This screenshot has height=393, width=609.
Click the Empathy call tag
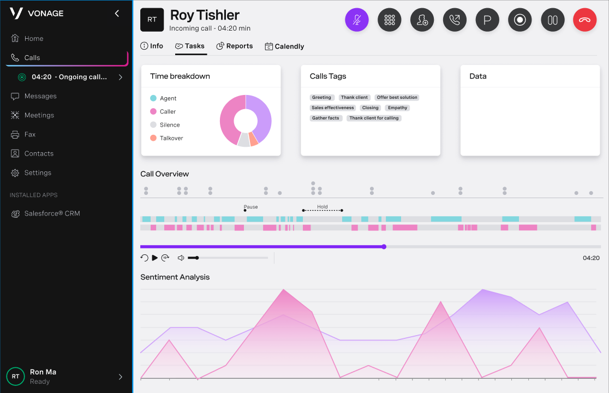point(397,108)
